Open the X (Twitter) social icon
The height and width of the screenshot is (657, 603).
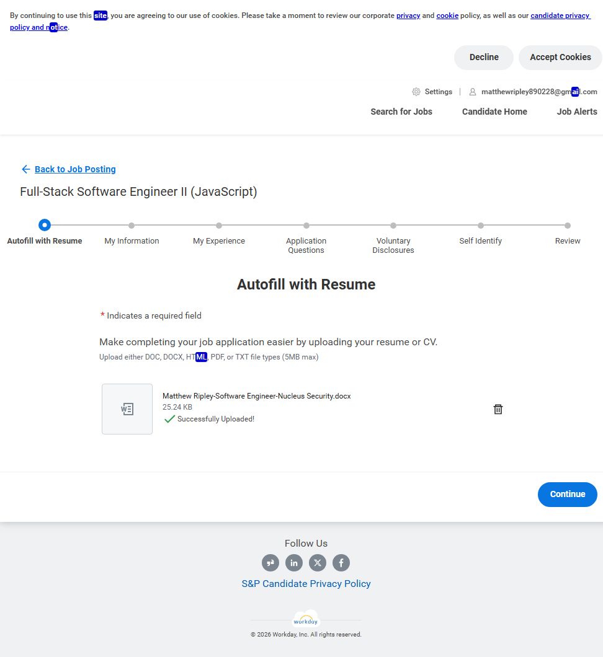click(x=318, y=563)
